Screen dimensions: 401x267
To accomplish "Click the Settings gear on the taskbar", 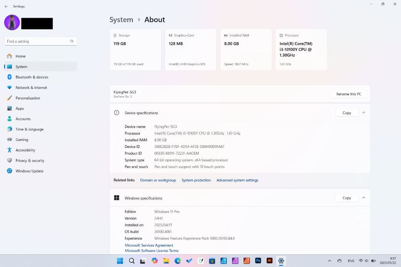I will pos(281,261).
